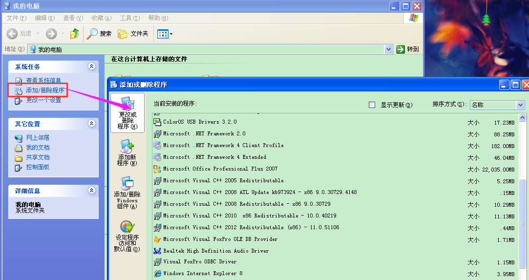529x280 pixels.
Task: Open 我的文档 in other places
Action: point(38,148)
